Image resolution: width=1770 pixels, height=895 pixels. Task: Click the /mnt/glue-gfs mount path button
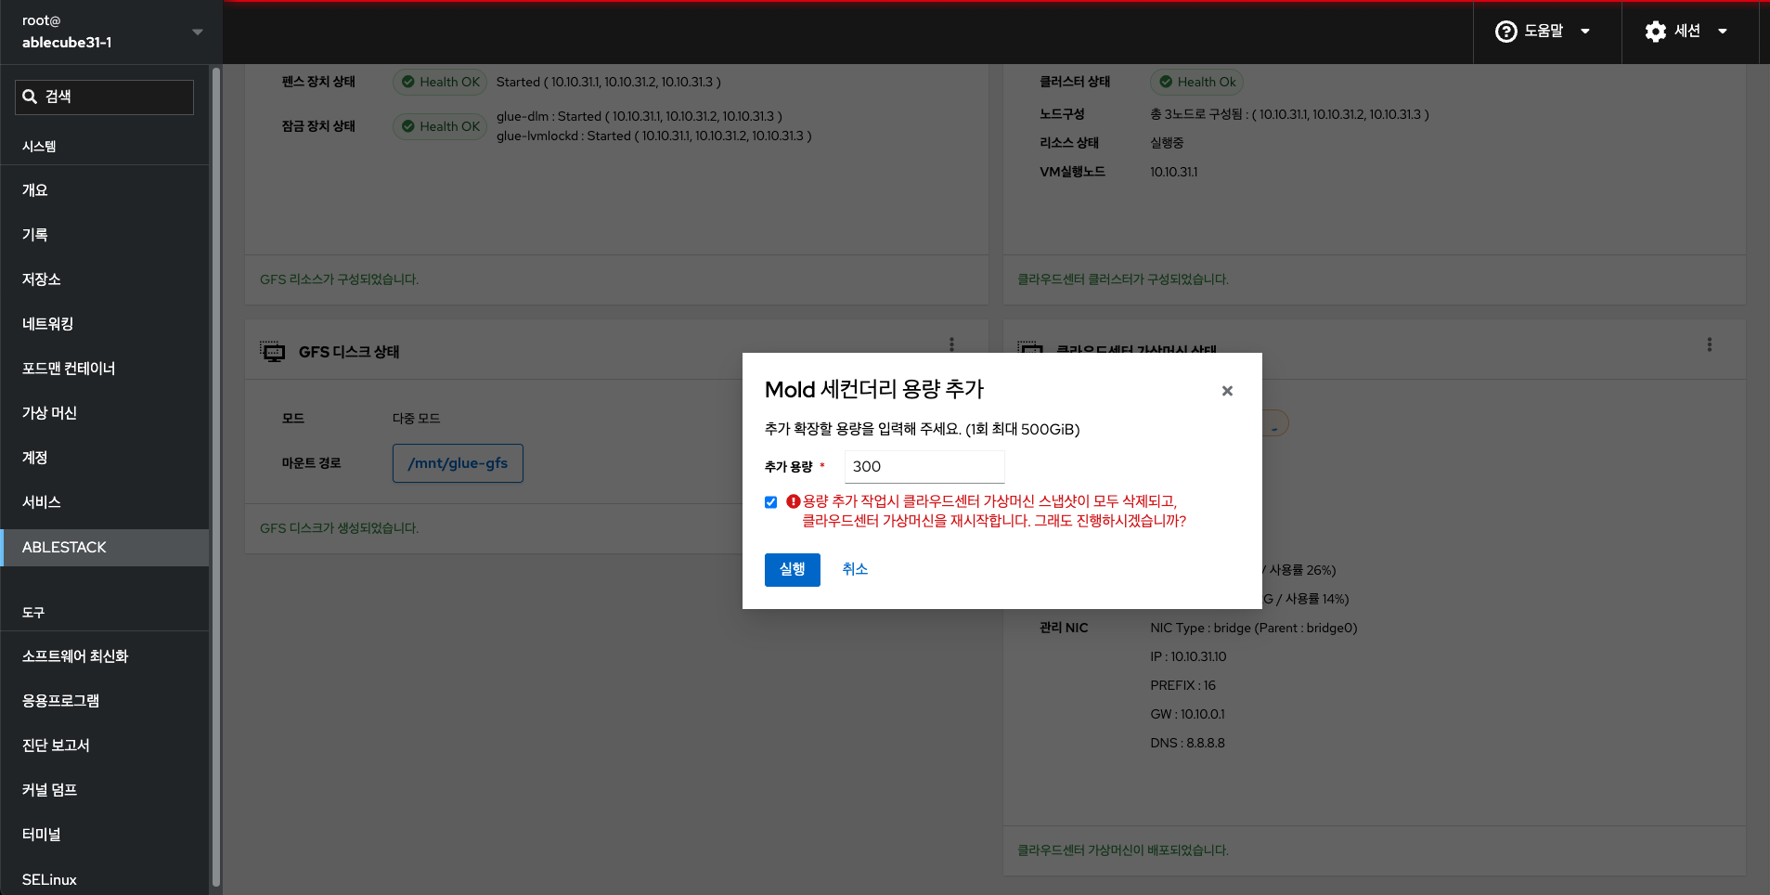[x=458, y=463]
